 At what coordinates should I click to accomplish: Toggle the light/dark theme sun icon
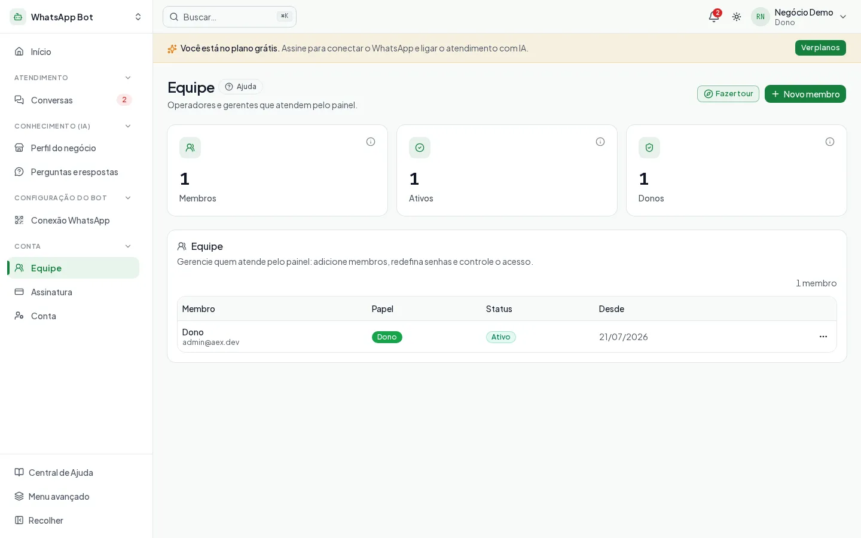(x=737, y=17)
